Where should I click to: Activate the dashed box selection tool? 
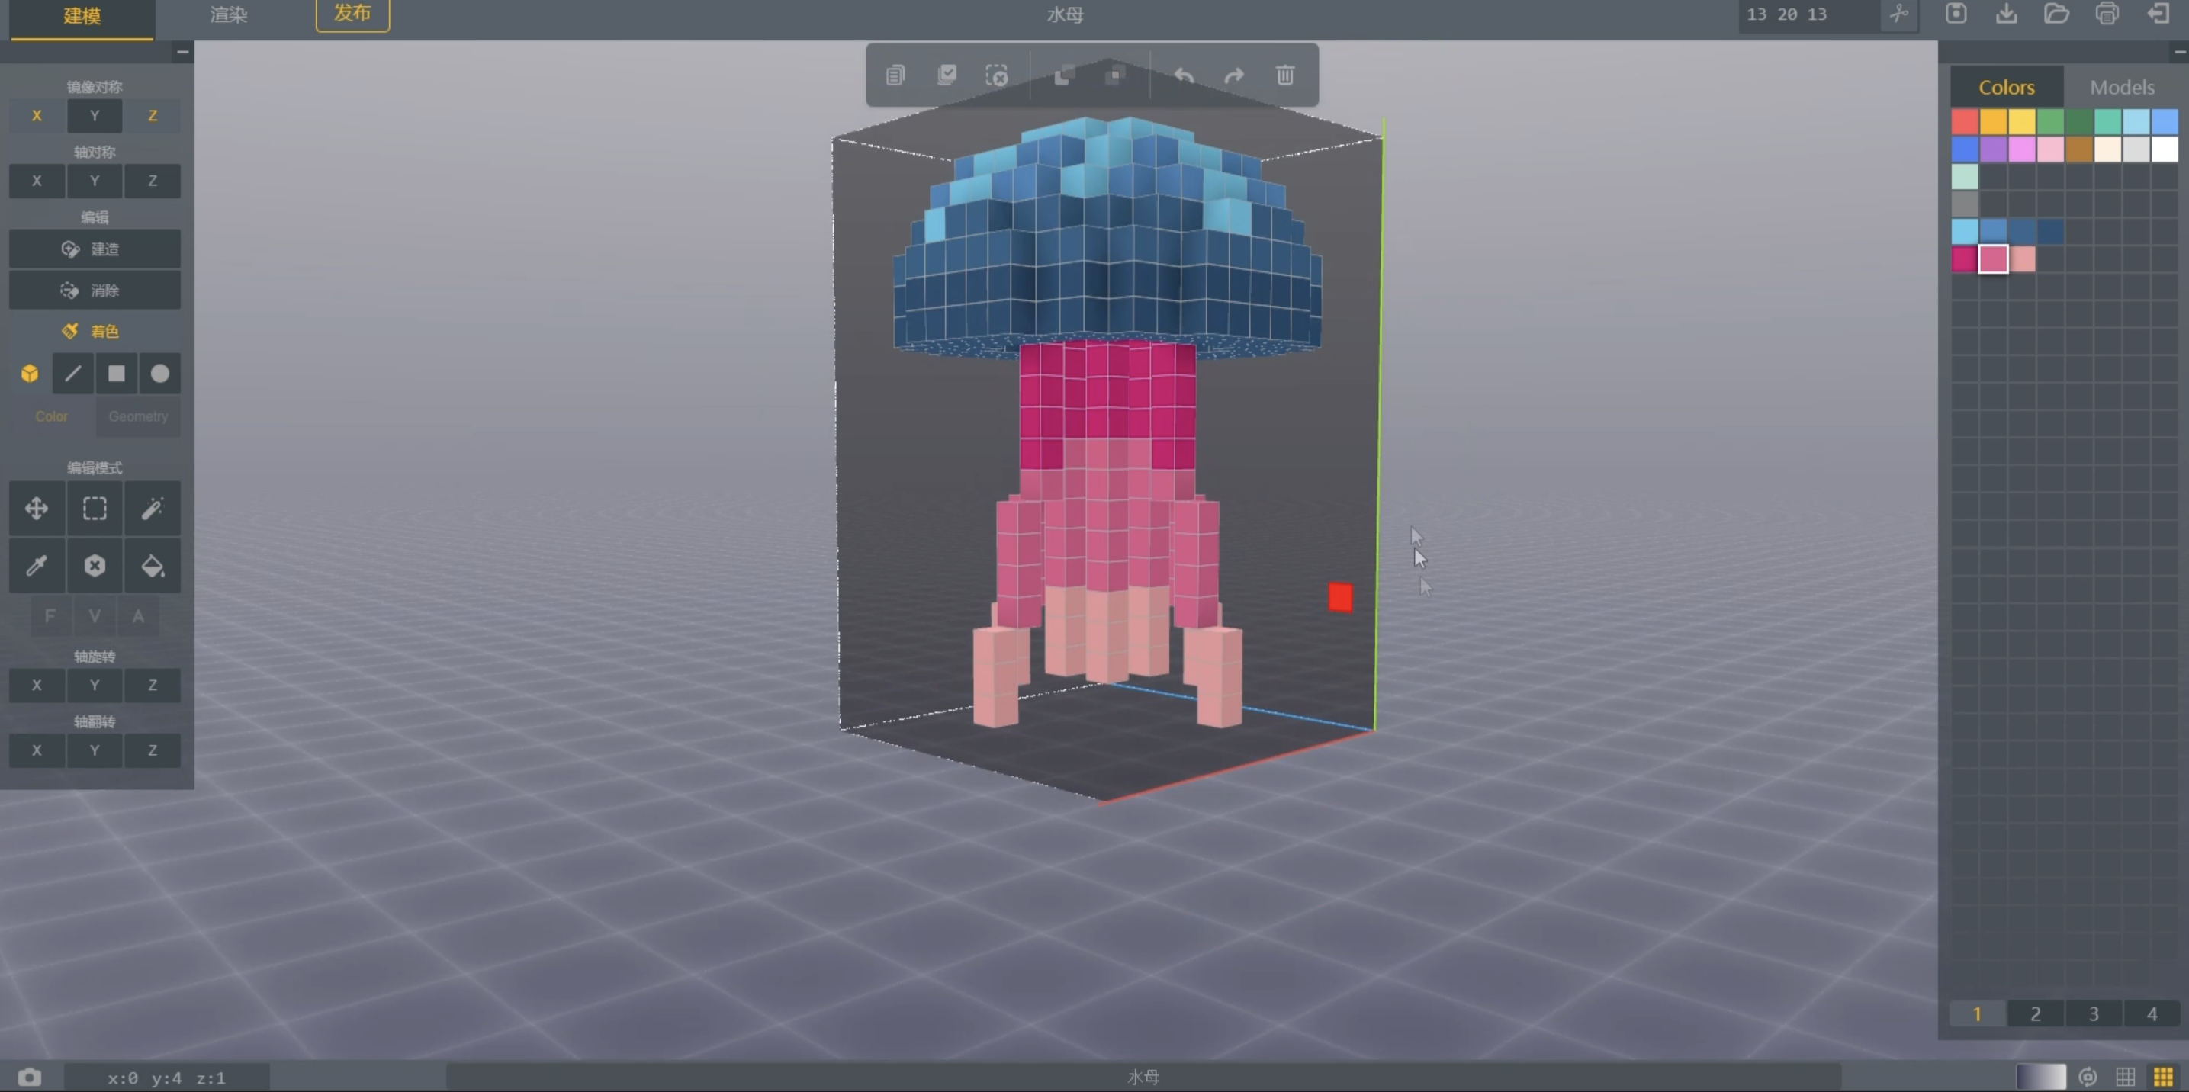point(95,509)
